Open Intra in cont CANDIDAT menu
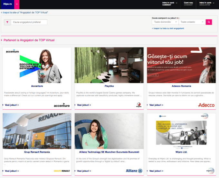219x178 pixels. (169, 4)
